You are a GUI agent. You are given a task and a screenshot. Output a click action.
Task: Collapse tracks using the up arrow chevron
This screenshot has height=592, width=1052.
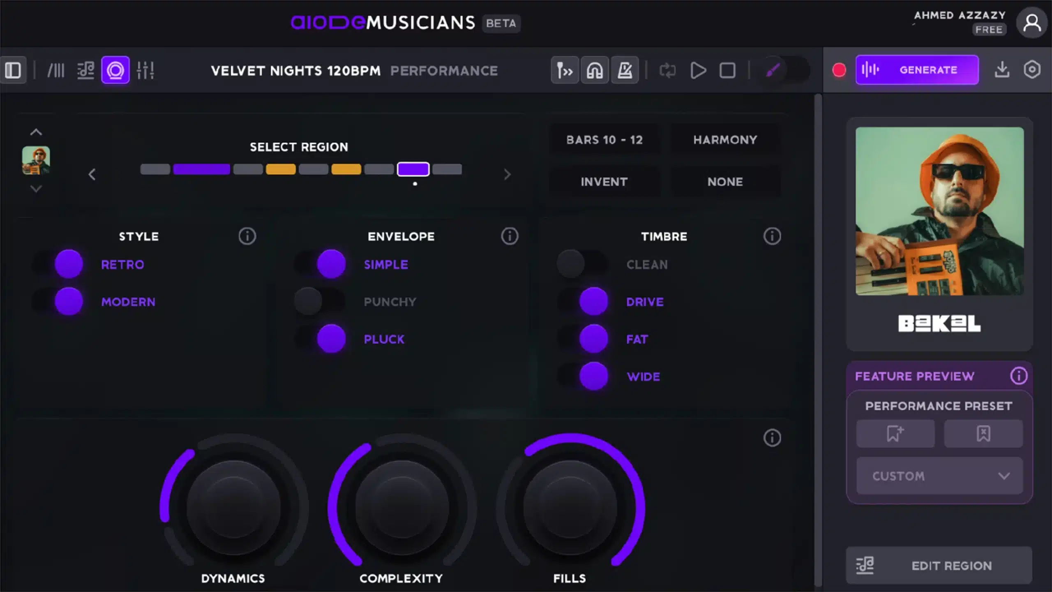click(x=36, y=132)
